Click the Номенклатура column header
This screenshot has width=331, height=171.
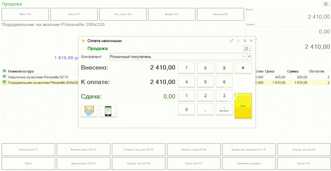pos(21,71)
